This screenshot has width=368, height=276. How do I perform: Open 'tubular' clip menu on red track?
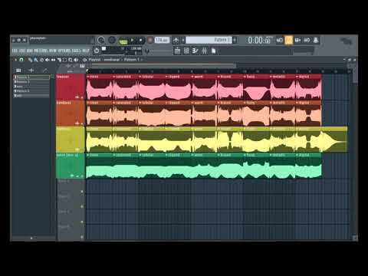coord(140,77)
